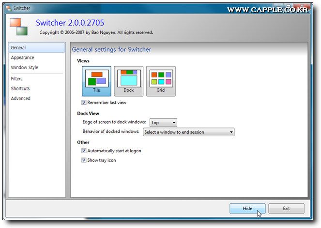Image resolution: width=321 pixels, height=228 pixels.
Task: Click the Exit button
Action: coord(286,208)
